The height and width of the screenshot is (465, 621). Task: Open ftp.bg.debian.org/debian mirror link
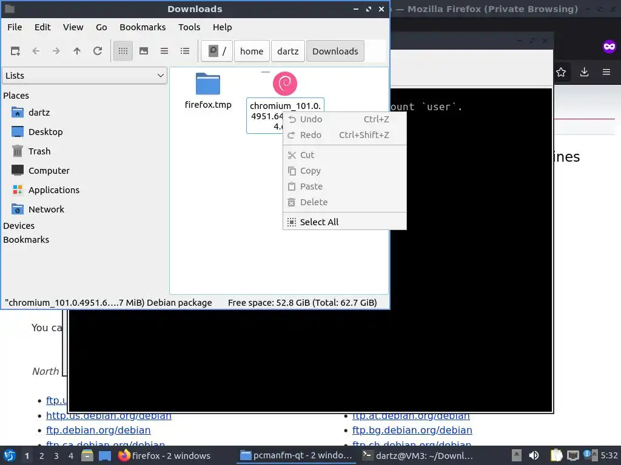412,430
